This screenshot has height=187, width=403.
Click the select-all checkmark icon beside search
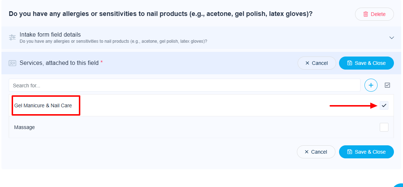click(x=387, y=85)
